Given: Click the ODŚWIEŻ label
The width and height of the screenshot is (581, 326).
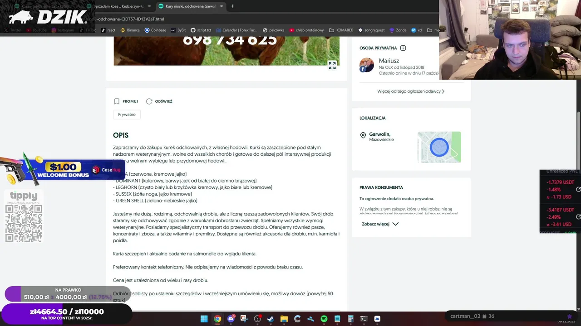Looking at the screenshot, I should (x=163, y=101).
